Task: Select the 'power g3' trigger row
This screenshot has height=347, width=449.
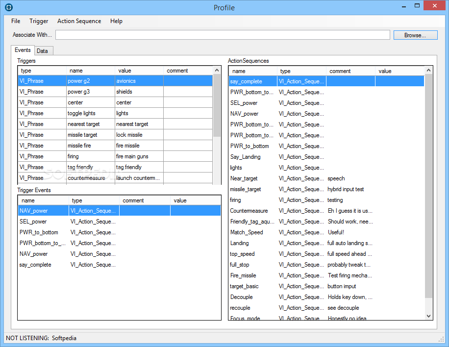Action: point(115,92)
